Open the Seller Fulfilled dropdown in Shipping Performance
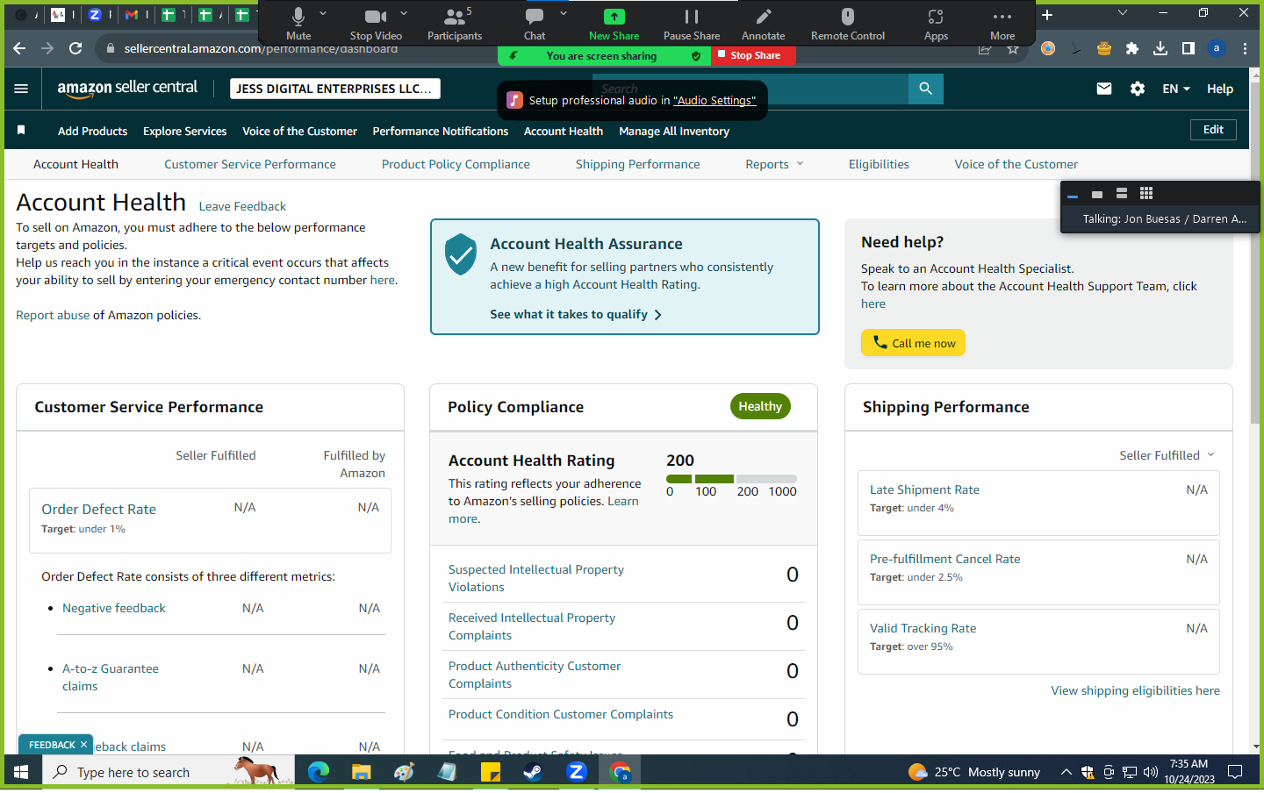The width and height of the screenshot is (1264, 793). [x=1167, y=455]
